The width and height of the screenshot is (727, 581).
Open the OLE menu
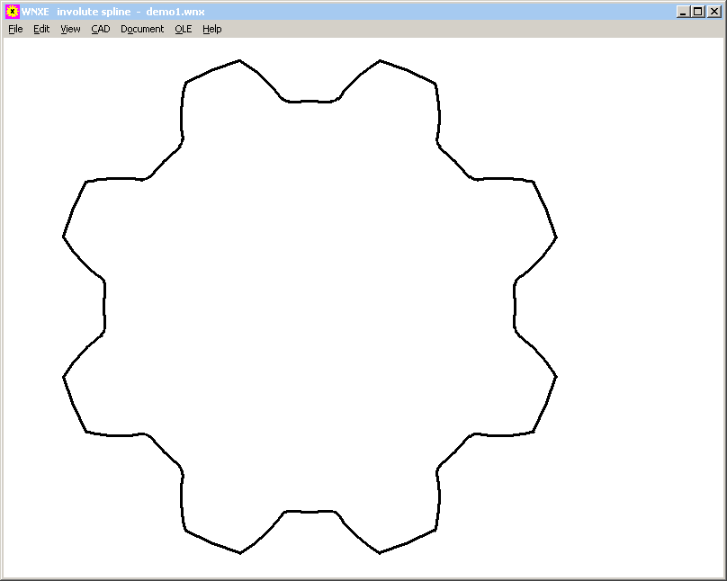(184, 29)
